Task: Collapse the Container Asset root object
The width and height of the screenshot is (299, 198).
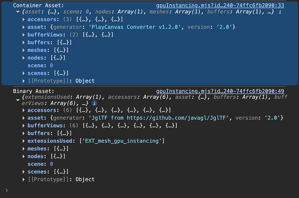Action: [18, 13]
